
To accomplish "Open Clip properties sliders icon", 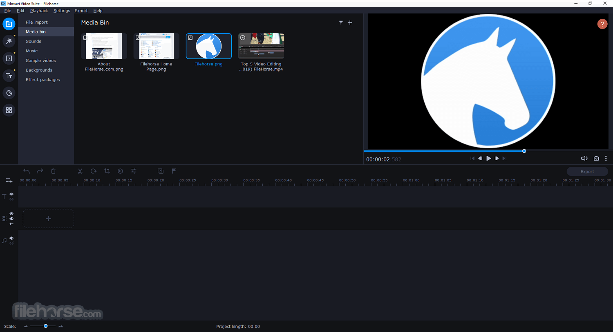I will pos(134,171).
